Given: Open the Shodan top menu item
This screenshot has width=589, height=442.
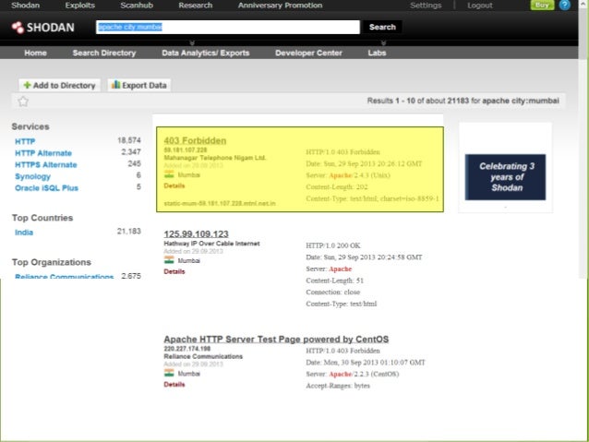Looking at the screenshot, I should coord(25,6).
